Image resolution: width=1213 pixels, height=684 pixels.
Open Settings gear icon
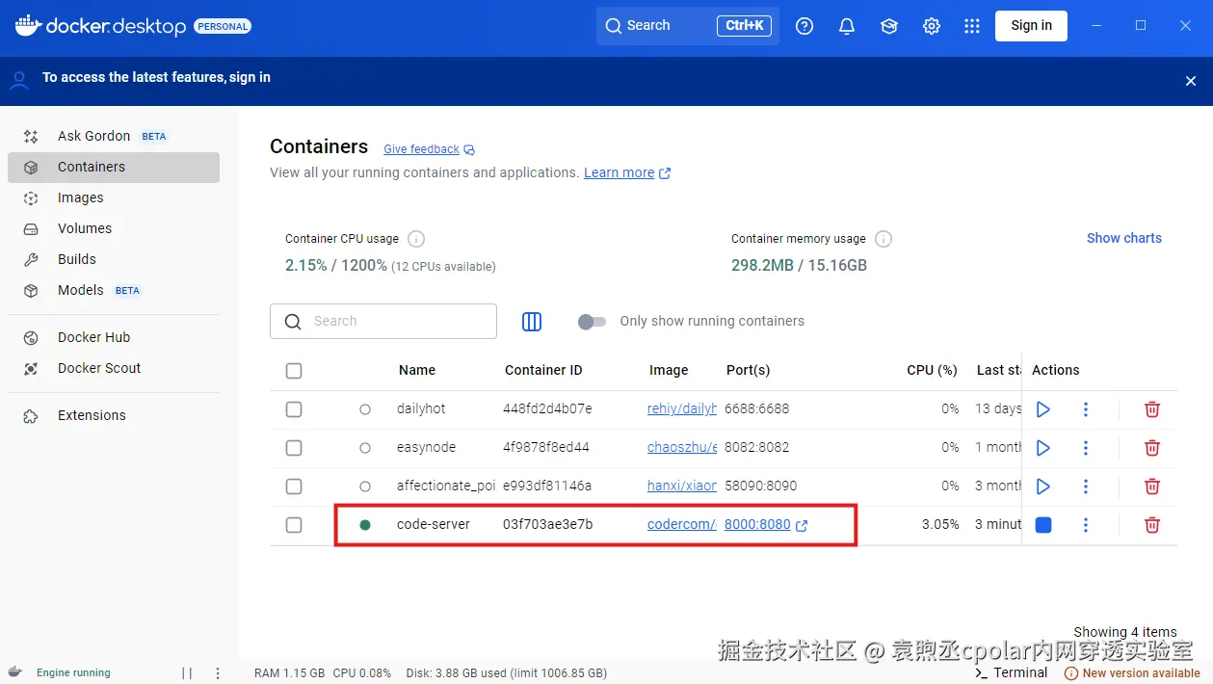[x=932, y=26]
